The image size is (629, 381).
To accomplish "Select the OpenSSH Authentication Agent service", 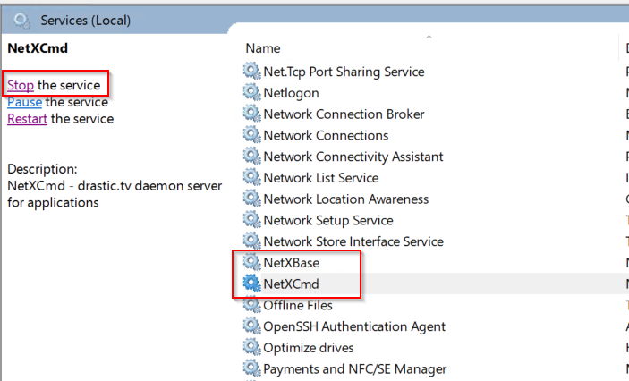I will (354, 326).
